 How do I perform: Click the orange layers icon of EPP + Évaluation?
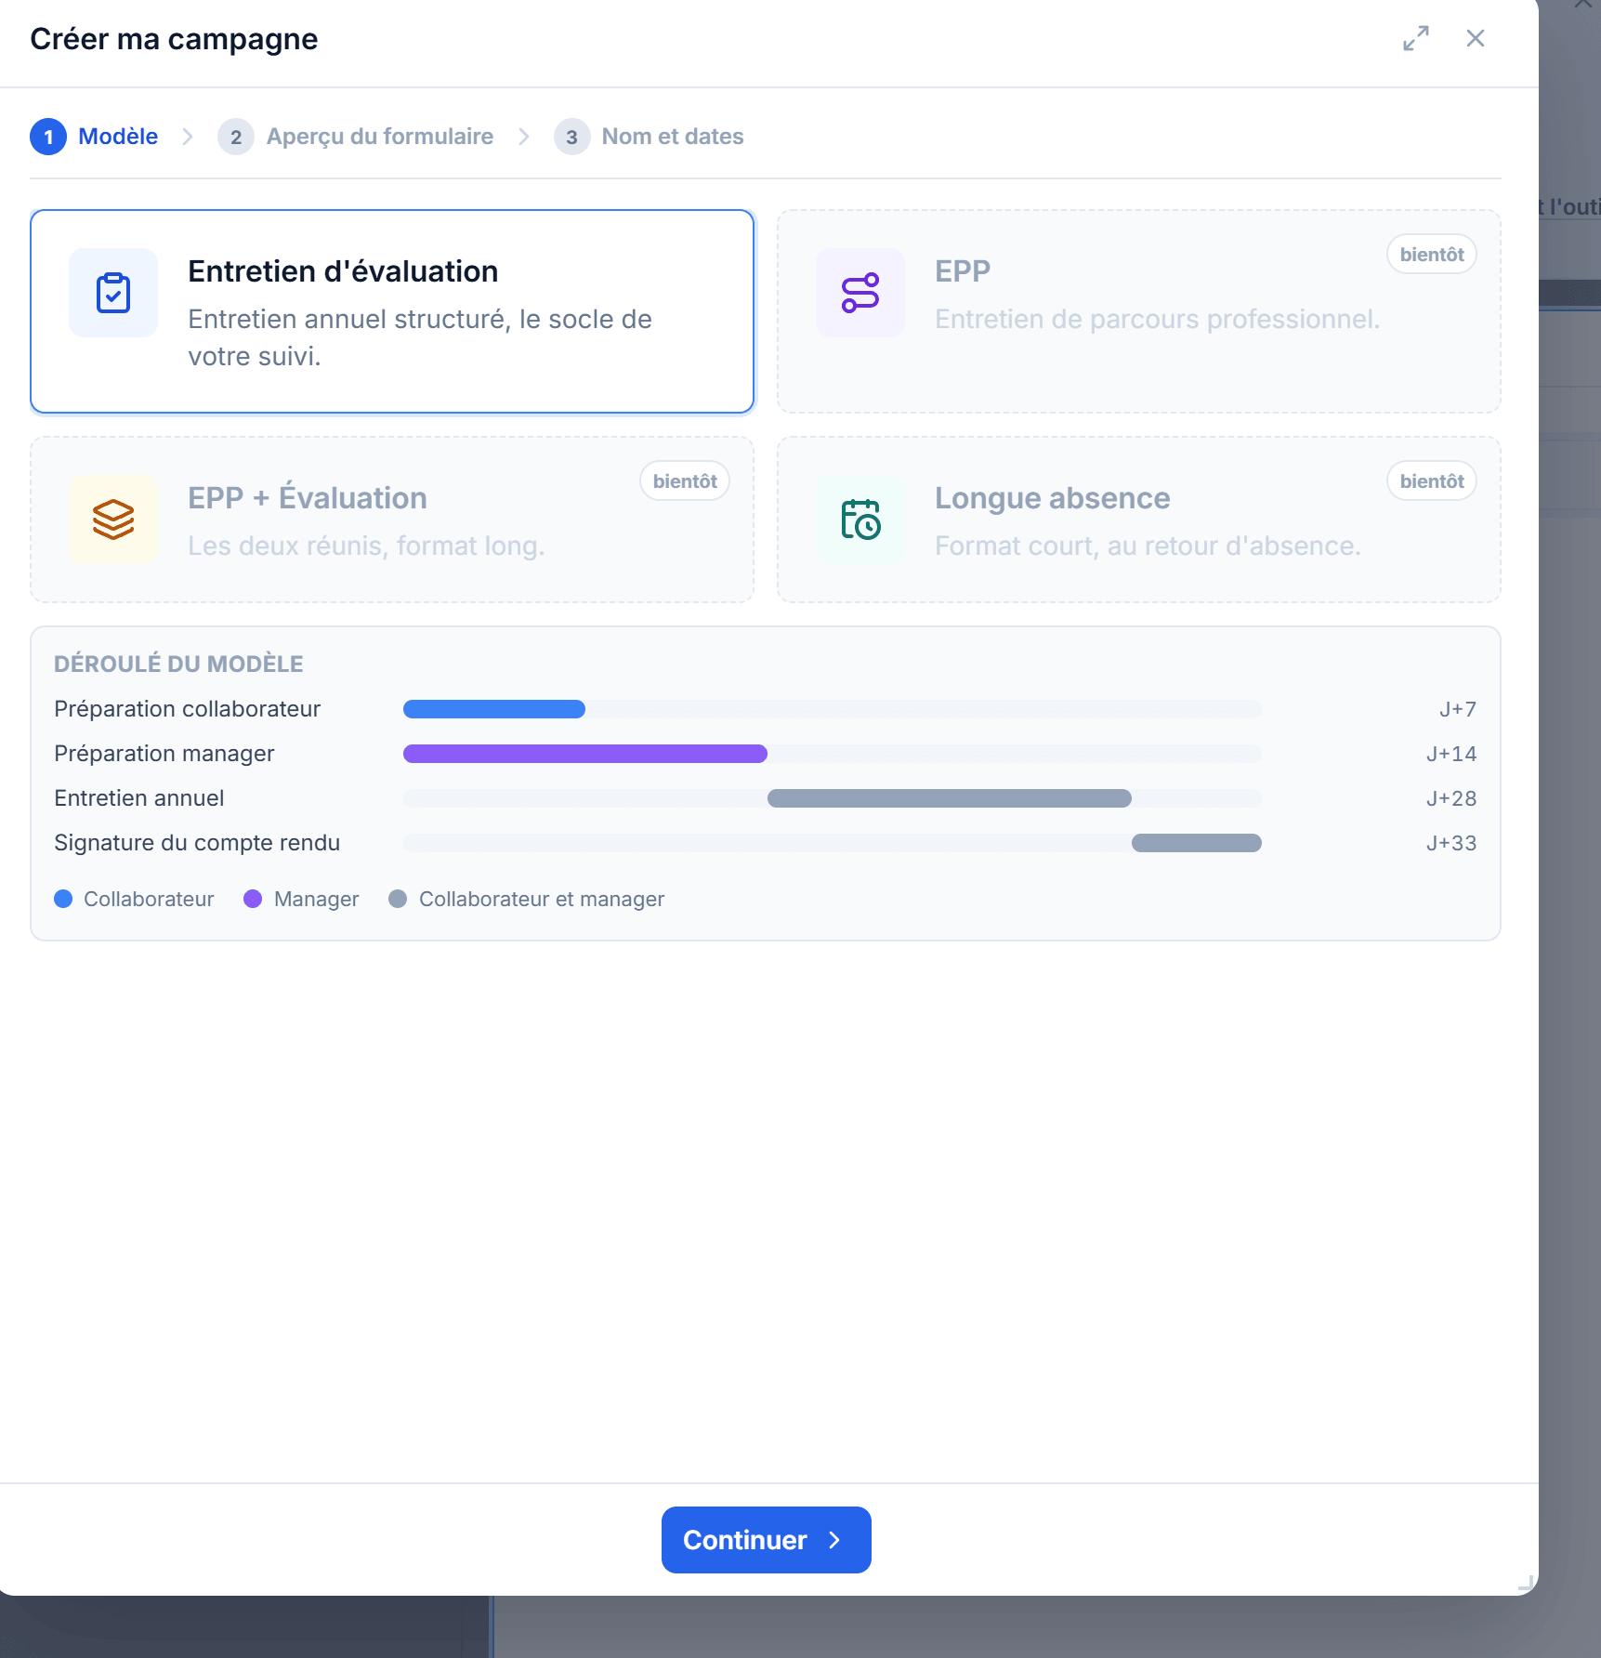pyautogui.click(x=113, y=520)
